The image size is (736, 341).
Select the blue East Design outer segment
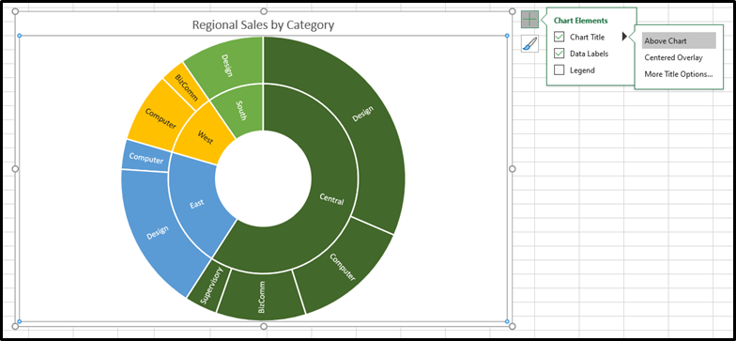tap(158, 233)
